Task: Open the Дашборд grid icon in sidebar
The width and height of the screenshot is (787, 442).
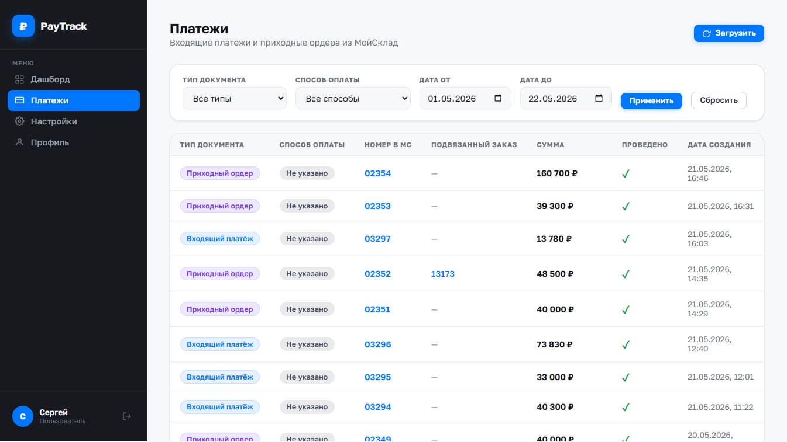Action: click(19, 79)
